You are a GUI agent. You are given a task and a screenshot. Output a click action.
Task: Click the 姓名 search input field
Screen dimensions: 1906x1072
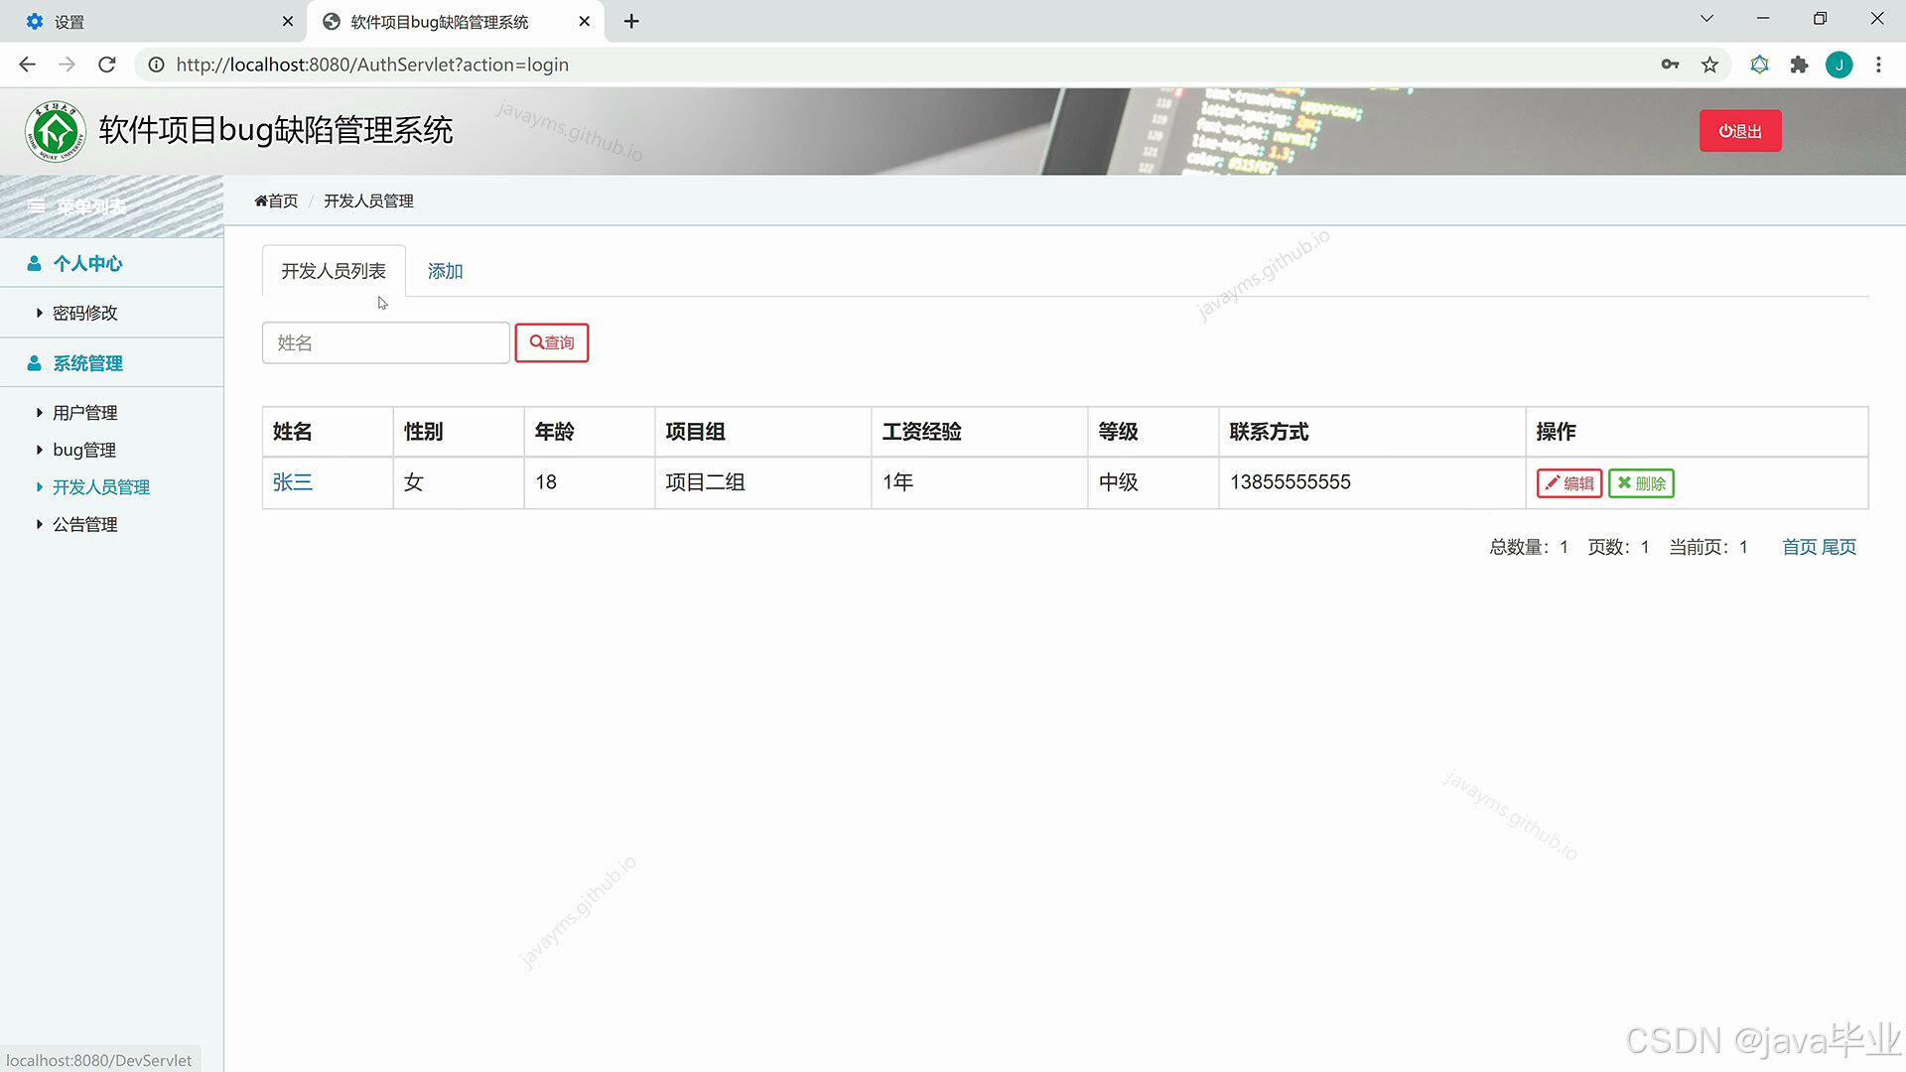point(386,342)
